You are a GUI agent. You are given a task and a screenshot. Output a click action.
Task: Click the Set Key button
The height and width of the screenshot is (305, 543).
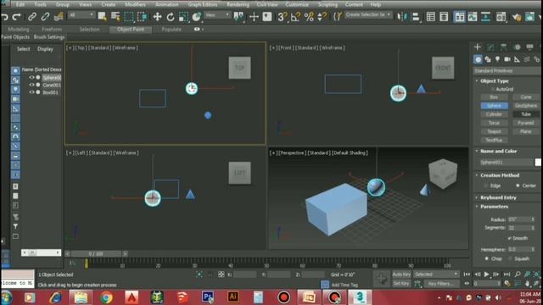click(x=401, y=284)
